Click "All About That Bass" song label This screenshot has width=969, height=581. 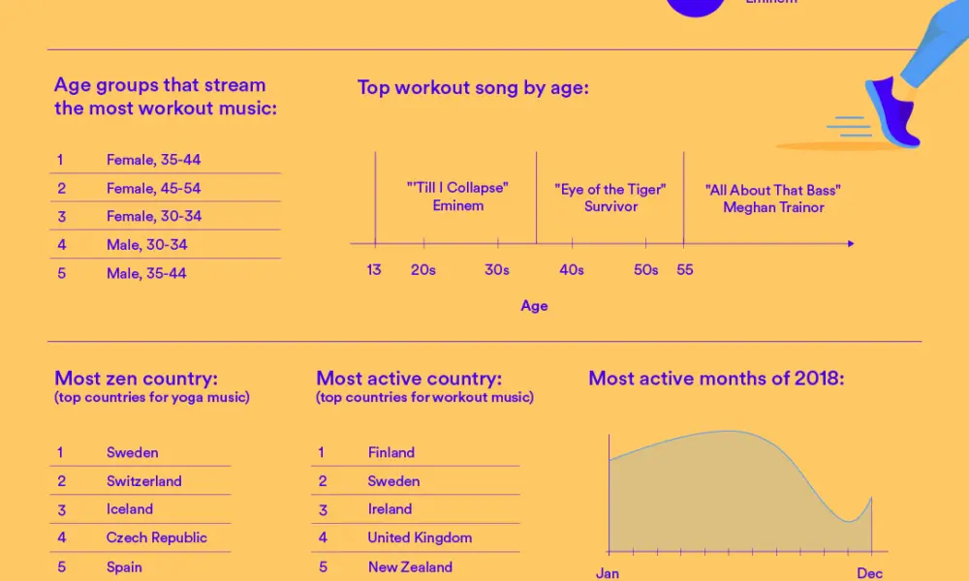[773, 199]
